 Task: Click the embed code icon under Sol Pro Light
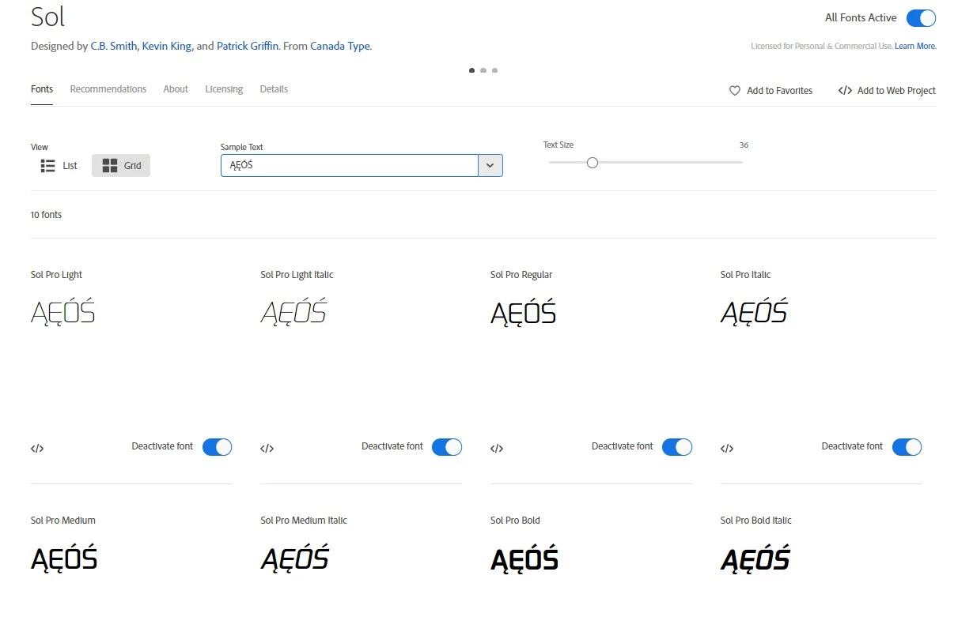click(x=37, y=449)
